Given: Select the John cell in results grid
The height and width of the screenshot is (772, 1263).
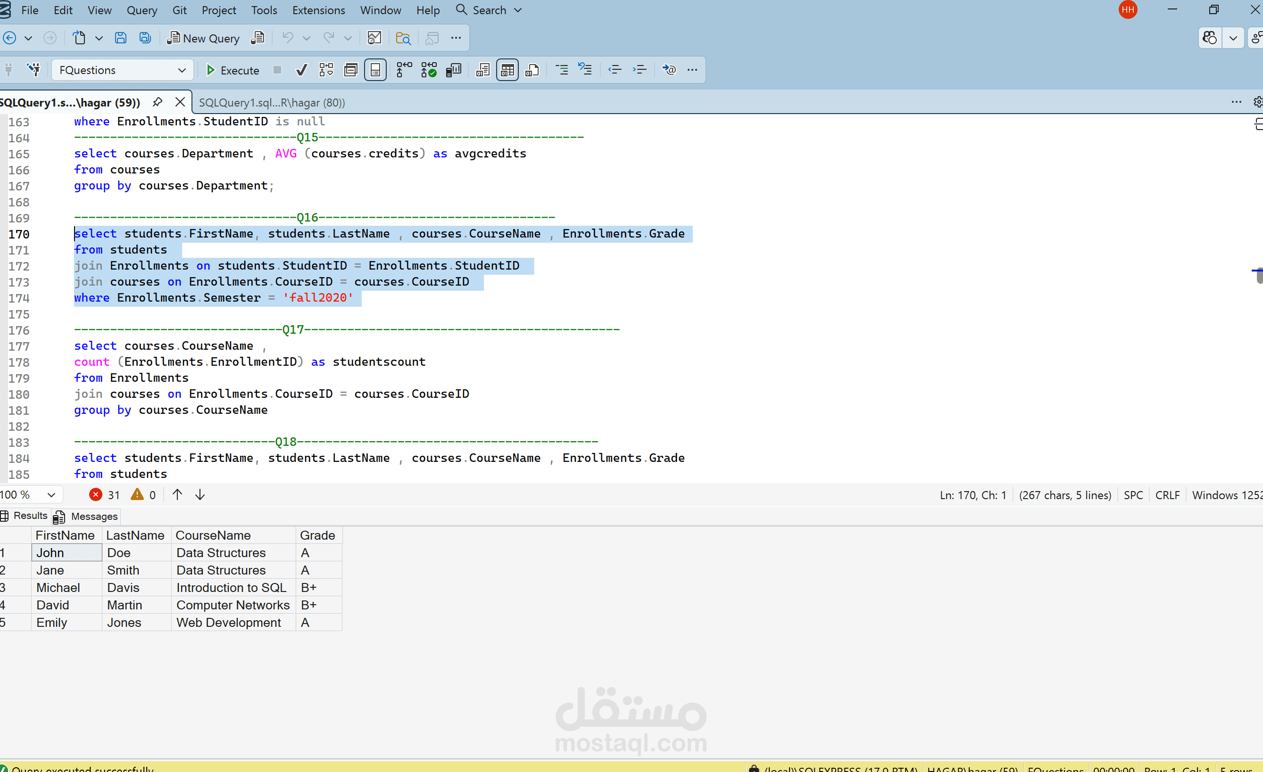Looking at the screenshot, I should (66, 553).
